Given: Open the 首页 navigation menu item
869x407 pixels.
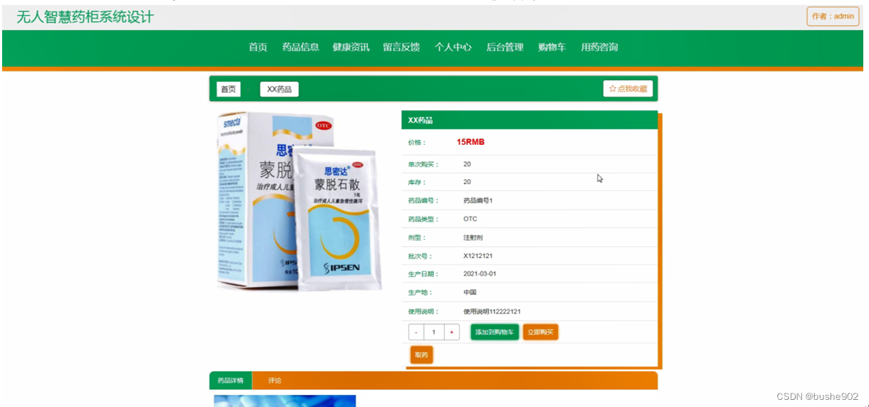Looking at the screenshot, I should 258,47.
